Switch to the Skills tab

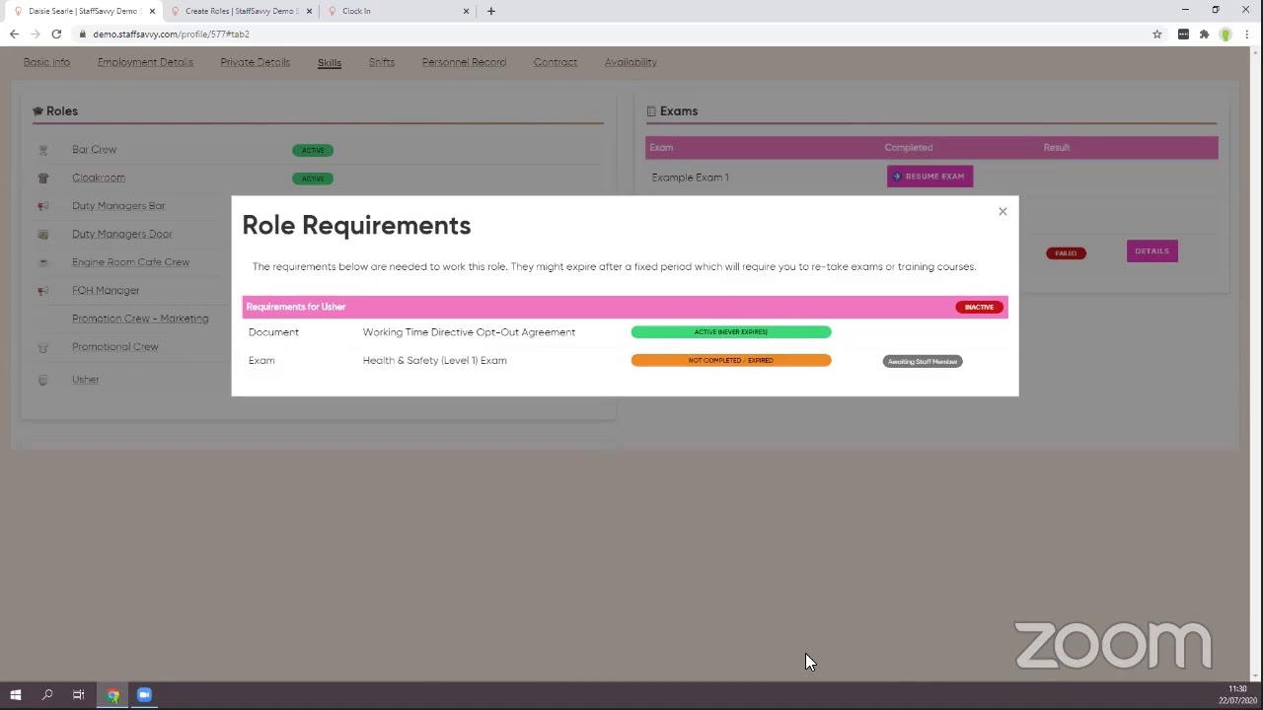point(330,62)
